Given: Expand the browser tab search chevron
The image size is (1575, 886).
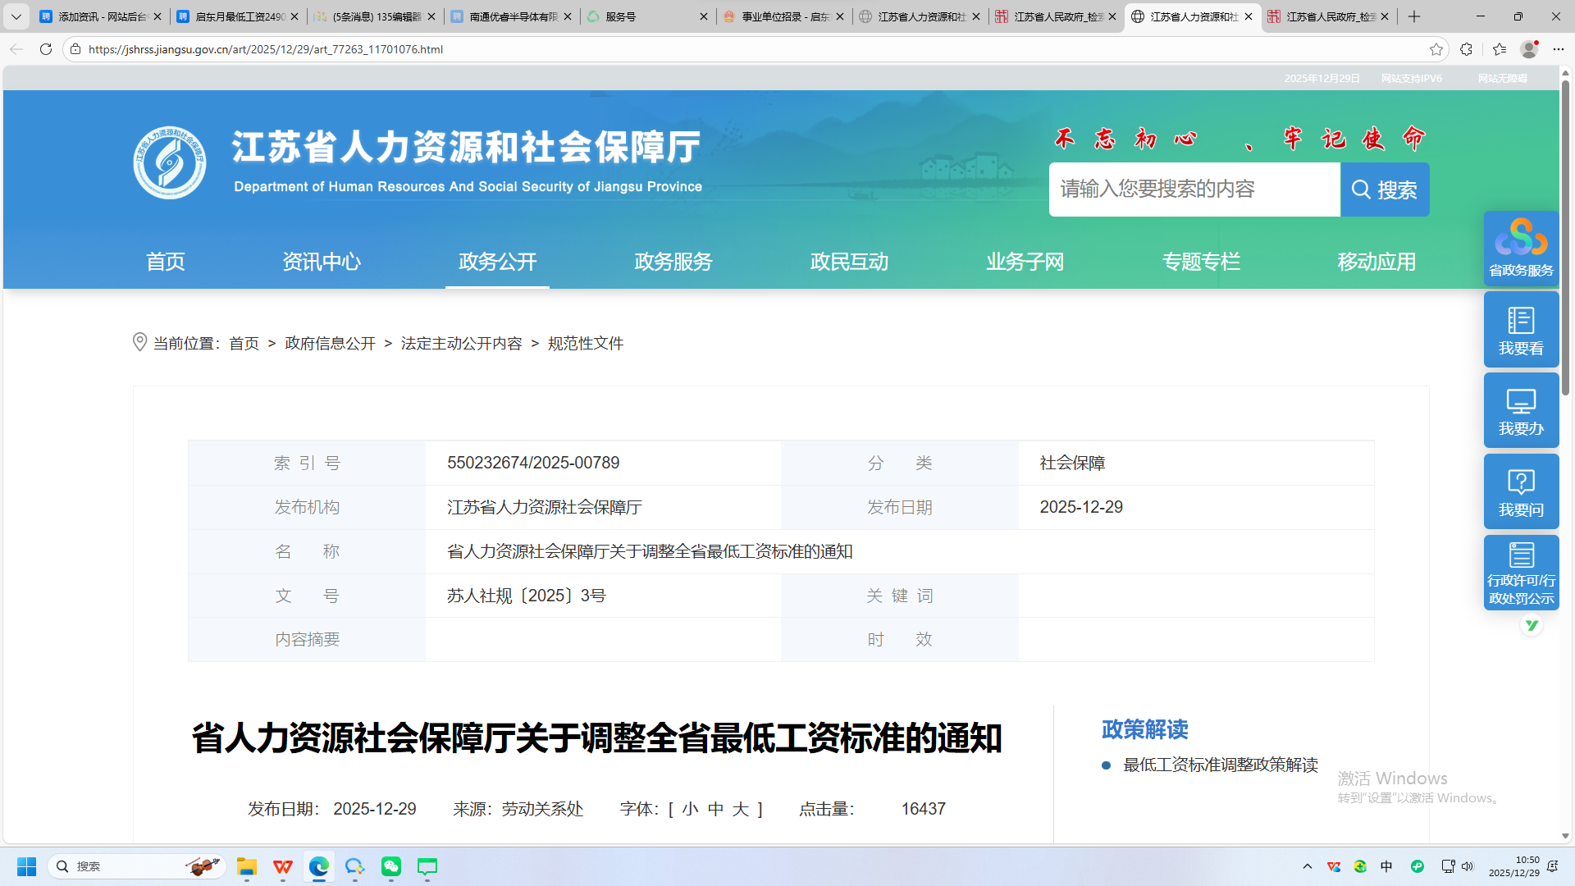Looking at the screenshot, I should tap(16, 16).
